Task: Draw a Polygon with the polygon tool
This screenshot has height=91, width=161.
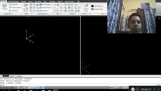Action: coord(55,11)
